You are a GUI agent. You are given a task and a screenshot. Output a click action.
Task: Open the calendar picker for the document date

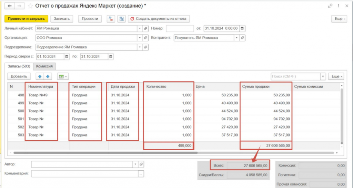click(242, 28)
